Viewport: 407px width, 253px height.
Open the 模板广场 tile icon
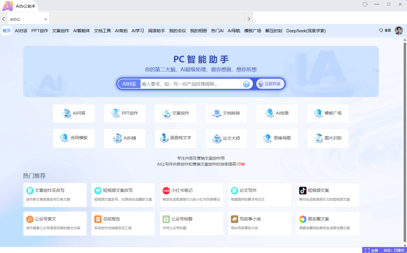pyautogui.click(x=318, y=113)
